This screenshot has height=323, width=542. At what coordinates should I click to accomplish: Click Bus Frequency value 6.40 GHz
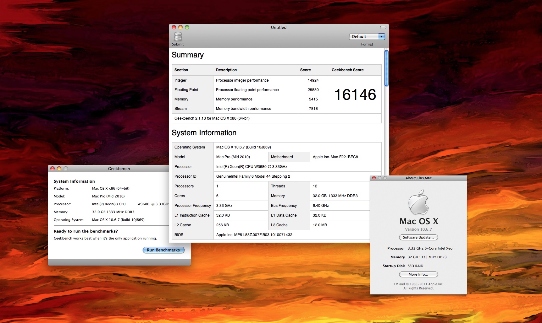[321, 206]
